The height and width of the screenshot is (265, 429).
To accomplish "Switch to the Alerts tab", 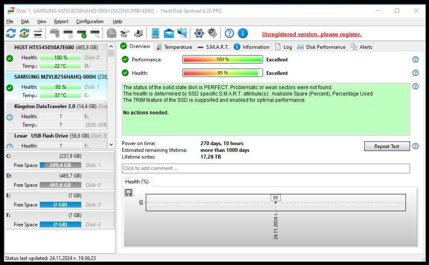I will (361, 47).
